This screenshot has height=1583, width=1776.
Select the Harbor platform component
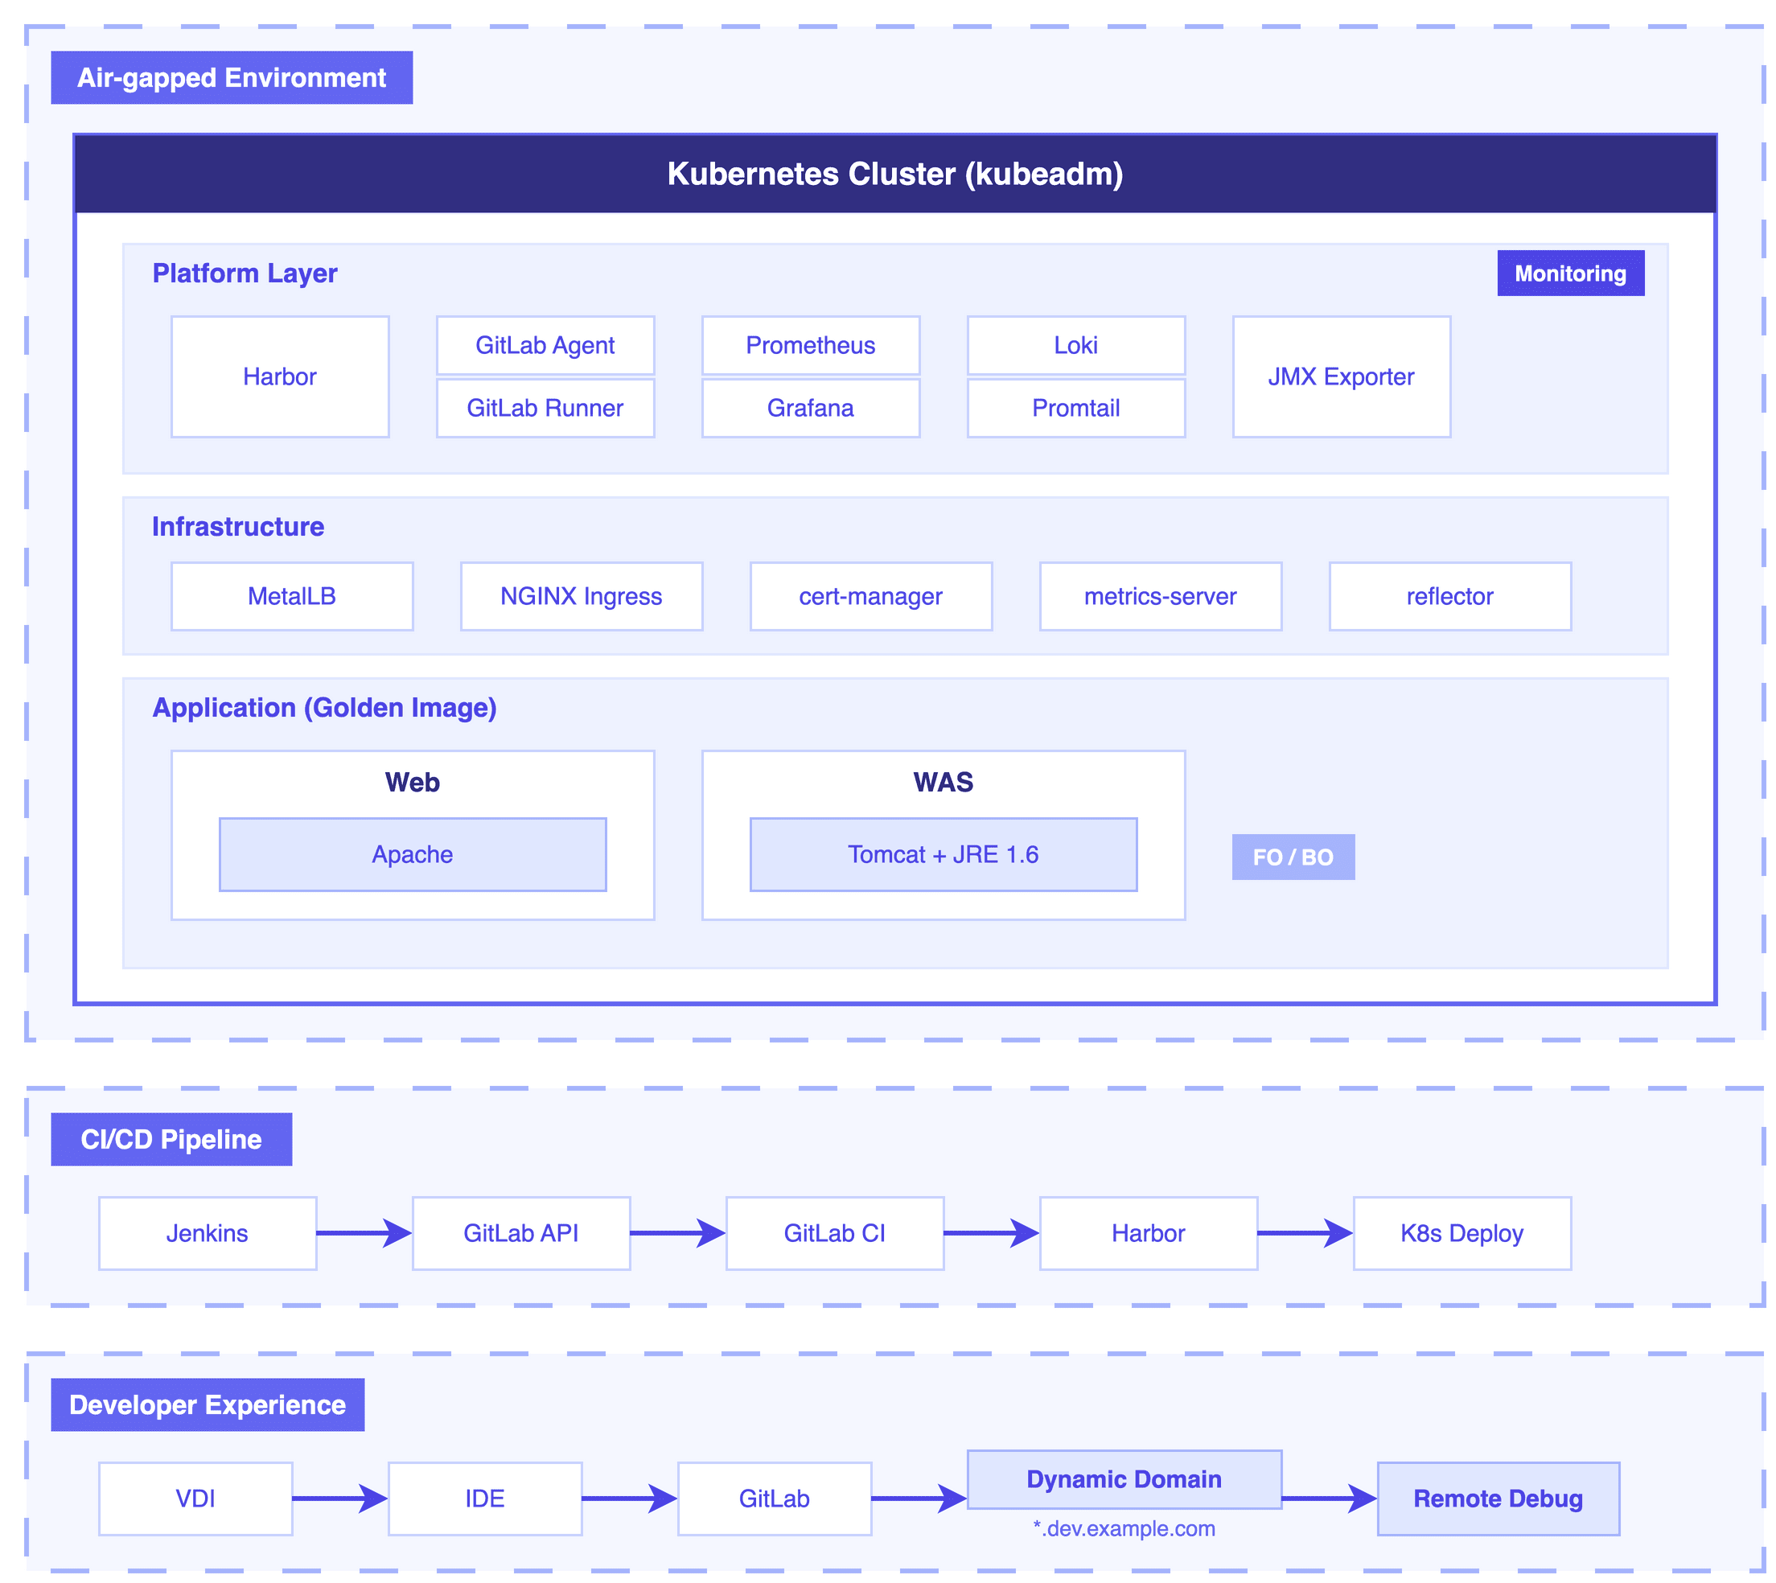point(280,376)
